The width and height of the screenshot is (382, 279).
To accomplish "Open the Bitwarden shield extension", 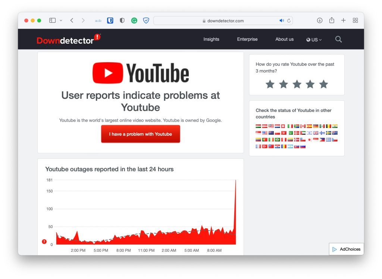I will coord(110,21).
